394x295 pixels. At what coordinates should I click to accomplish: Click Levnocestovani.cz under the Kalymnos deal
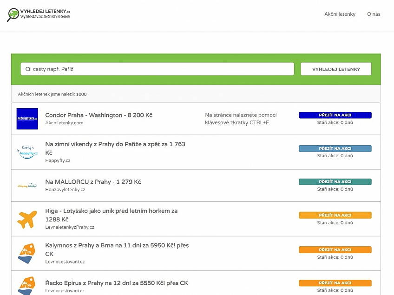tap(65, 262)
